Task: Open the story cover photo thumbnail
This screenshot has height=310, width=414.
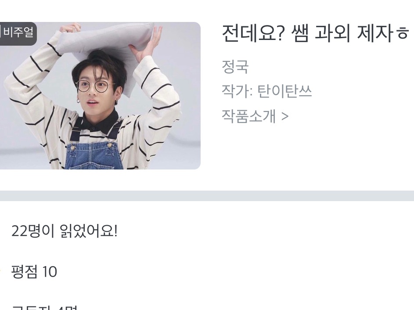Action: pyautogui.click(x=100, y=96)
